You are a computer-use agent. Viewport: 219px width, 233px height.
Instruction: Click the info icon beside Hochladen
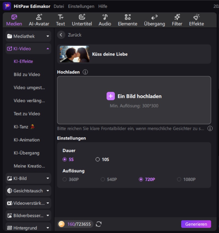click(85, 72)
